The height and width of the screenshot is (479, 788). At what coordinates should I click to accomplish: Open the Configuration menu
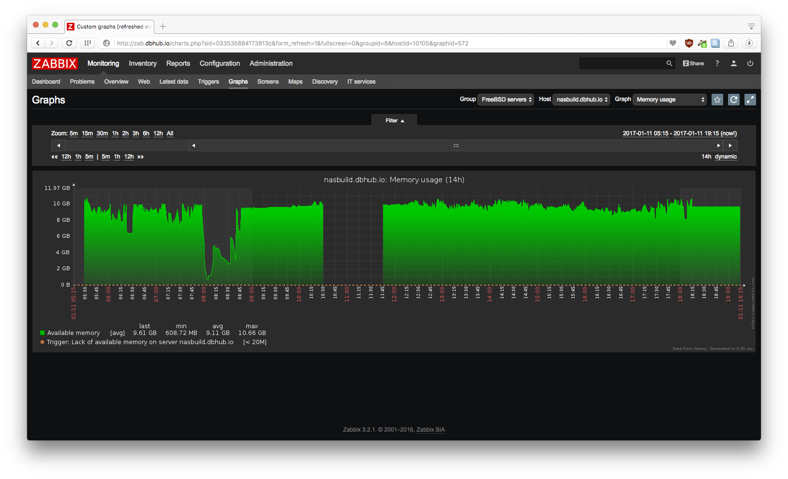tap(220, 63)
